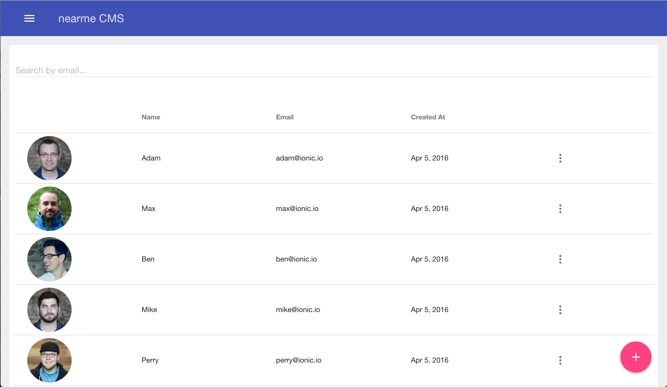This screenshot has width=667, height=387.
Task: Open the options menu for Adam's row
Action: (560, 159)
